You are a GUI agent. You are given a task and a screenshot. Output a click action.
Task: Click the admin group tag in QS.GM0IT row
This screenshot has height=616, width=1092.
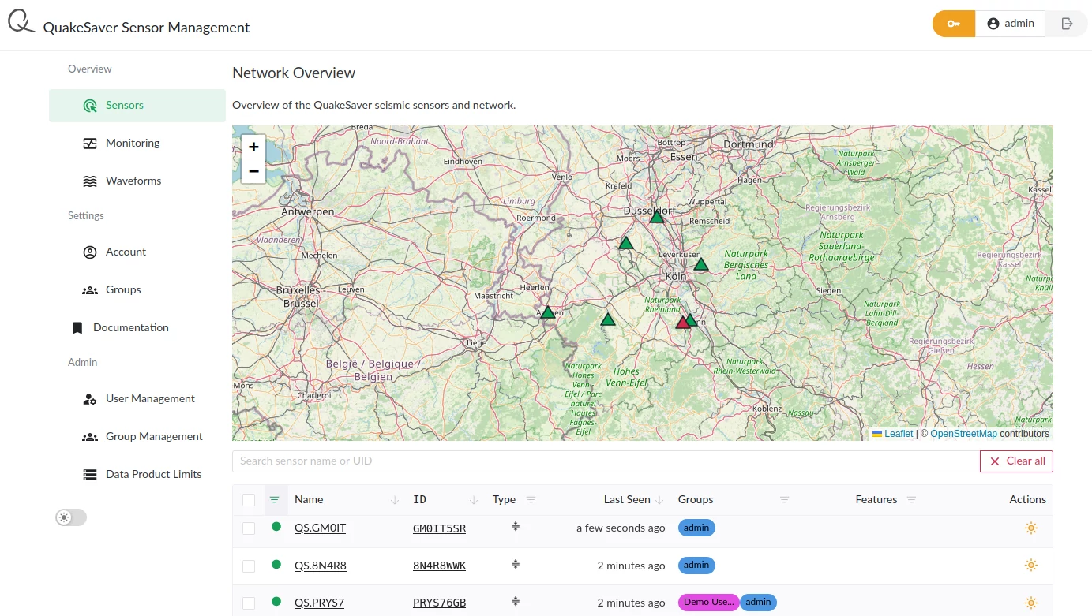(696, 528)
